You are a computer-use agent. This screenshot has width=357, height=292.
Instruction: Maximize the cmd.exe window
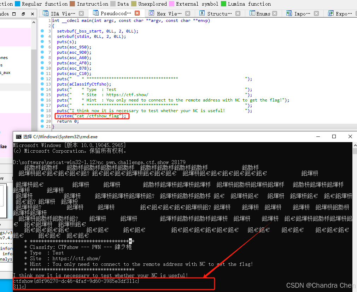point(334,137)
